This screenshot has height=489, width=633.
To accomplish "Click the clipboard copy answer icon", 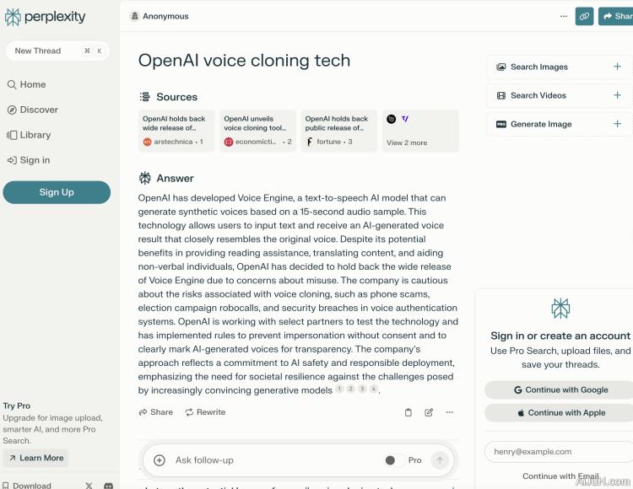I will 408,412.
